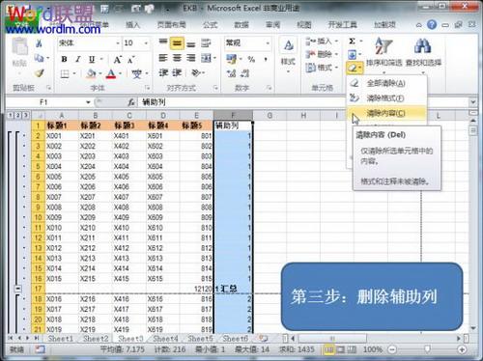
Task: Choose Clear Formats menu entry
Action: [x=386, y=97]
